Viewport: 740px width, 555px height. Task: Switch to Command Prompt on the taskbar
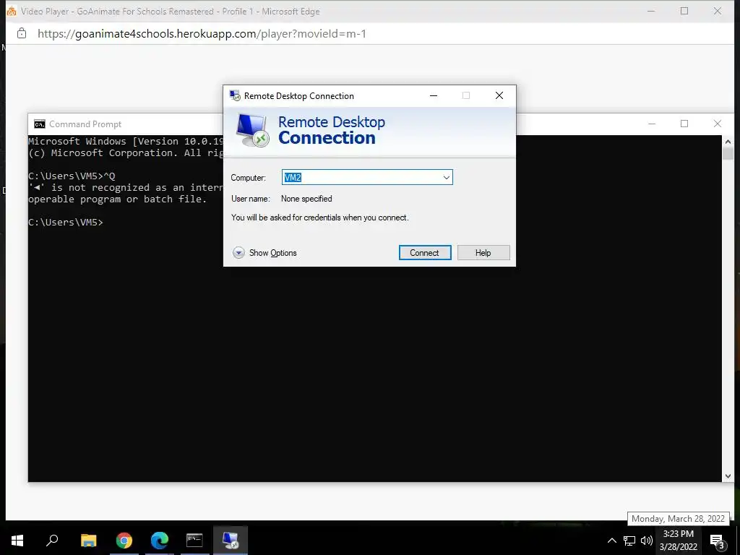point(194,541)
